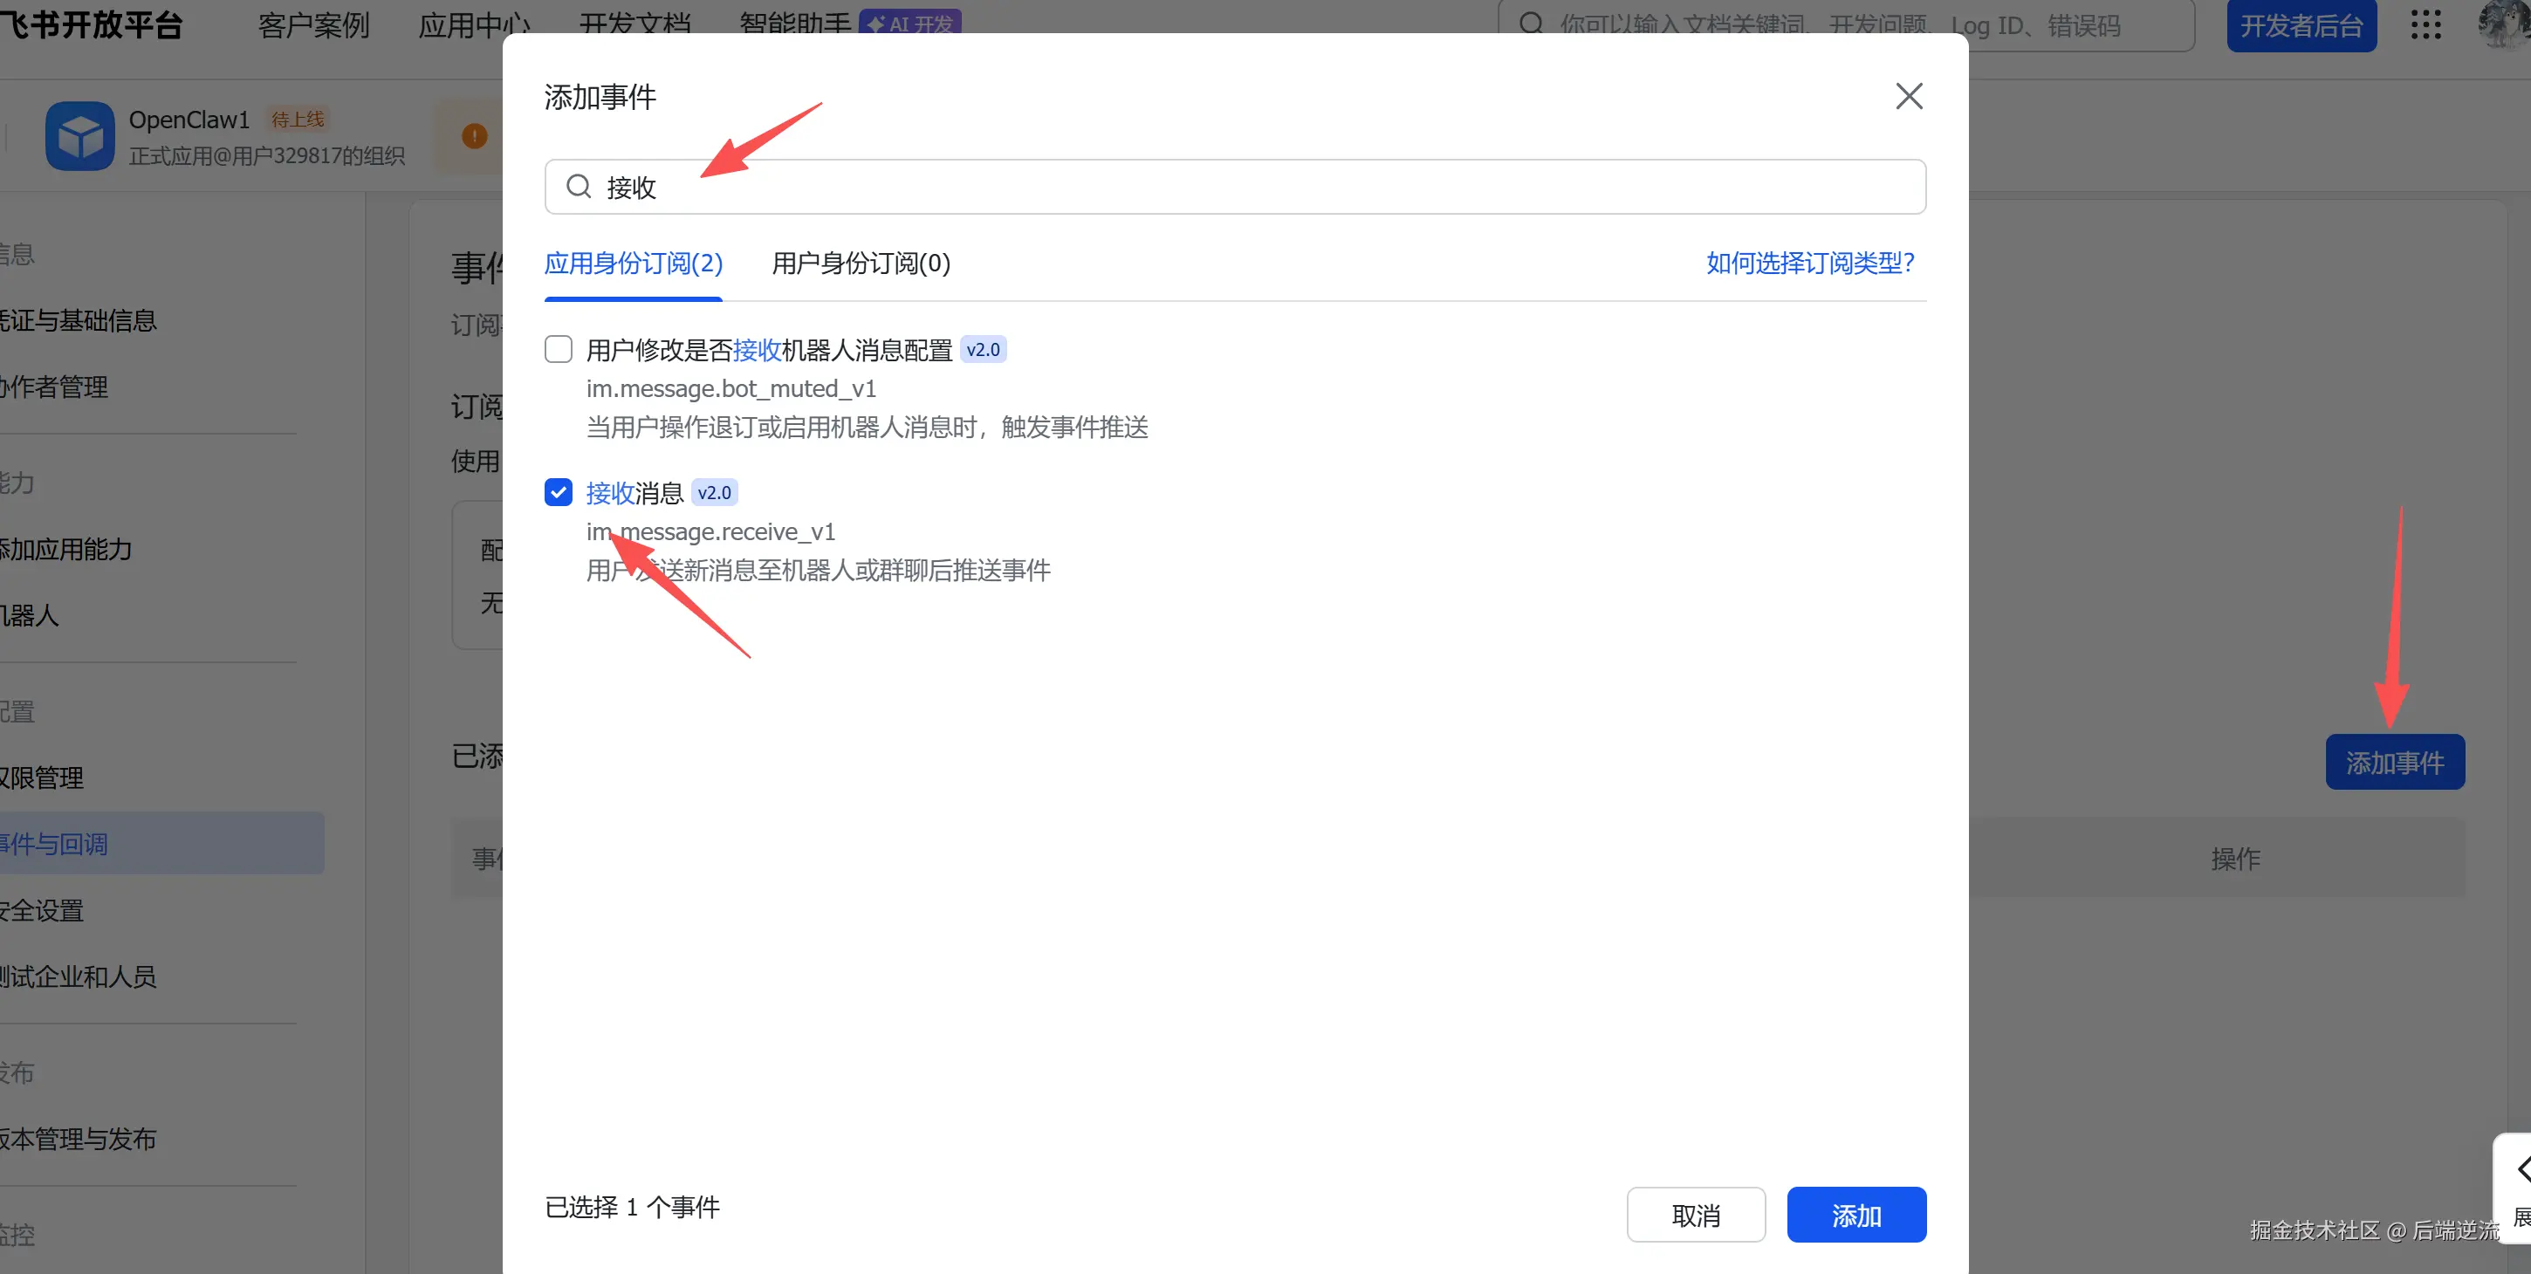Click the top search bar magnifier icon
This screenshot has height=1274, width=2531.
[1531, 24]
